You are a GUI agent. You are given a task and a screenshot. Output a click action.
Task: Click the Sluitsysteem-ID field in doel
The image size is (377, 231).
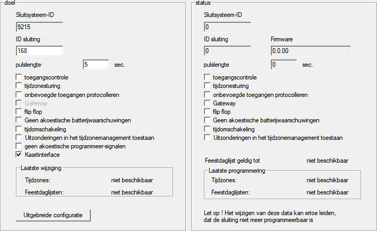point(39,26)
